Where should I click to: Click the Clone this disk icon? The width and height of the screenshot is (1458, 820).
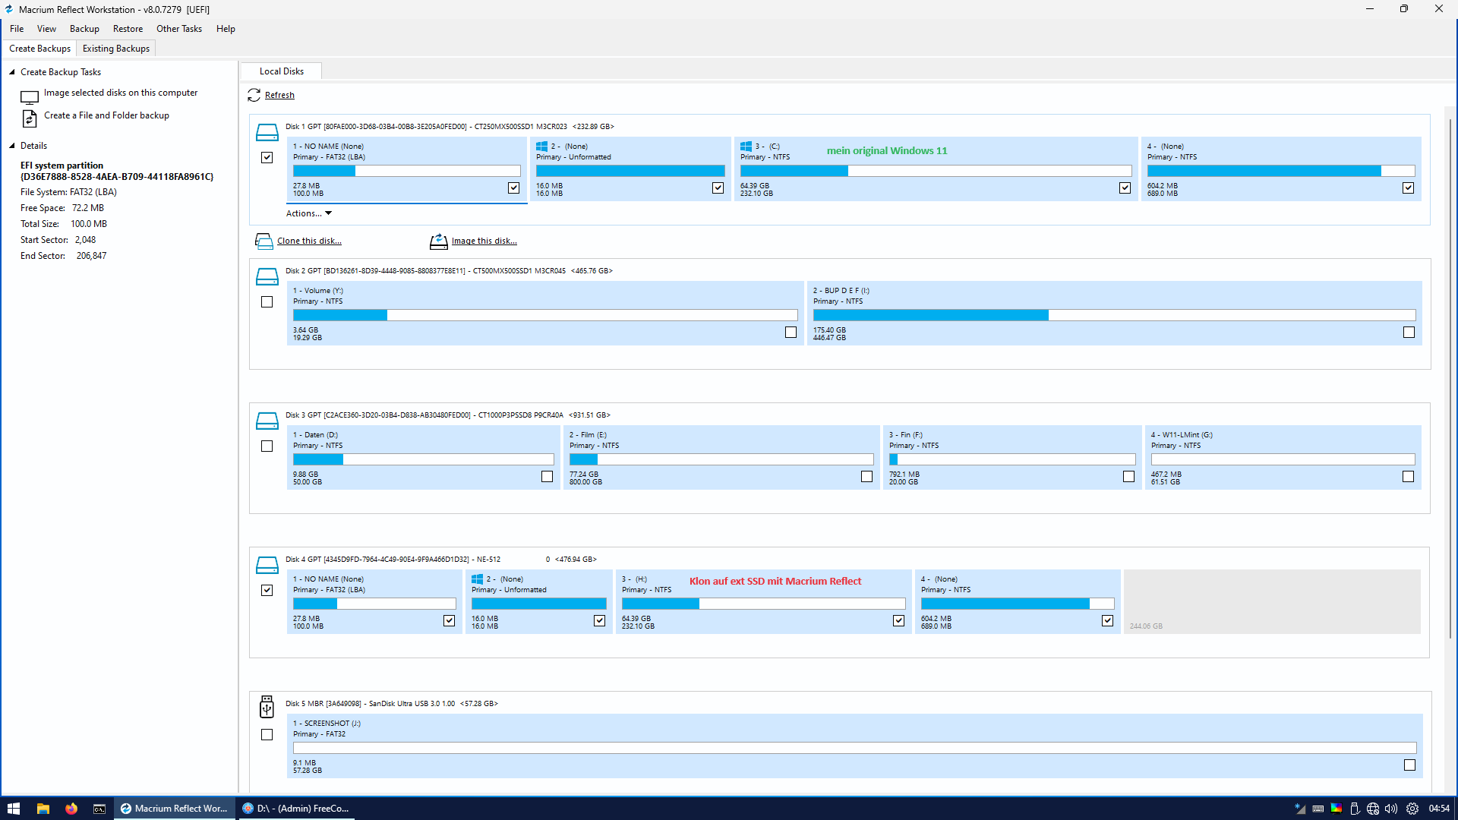pyautogui.click(x=264, y=241)
